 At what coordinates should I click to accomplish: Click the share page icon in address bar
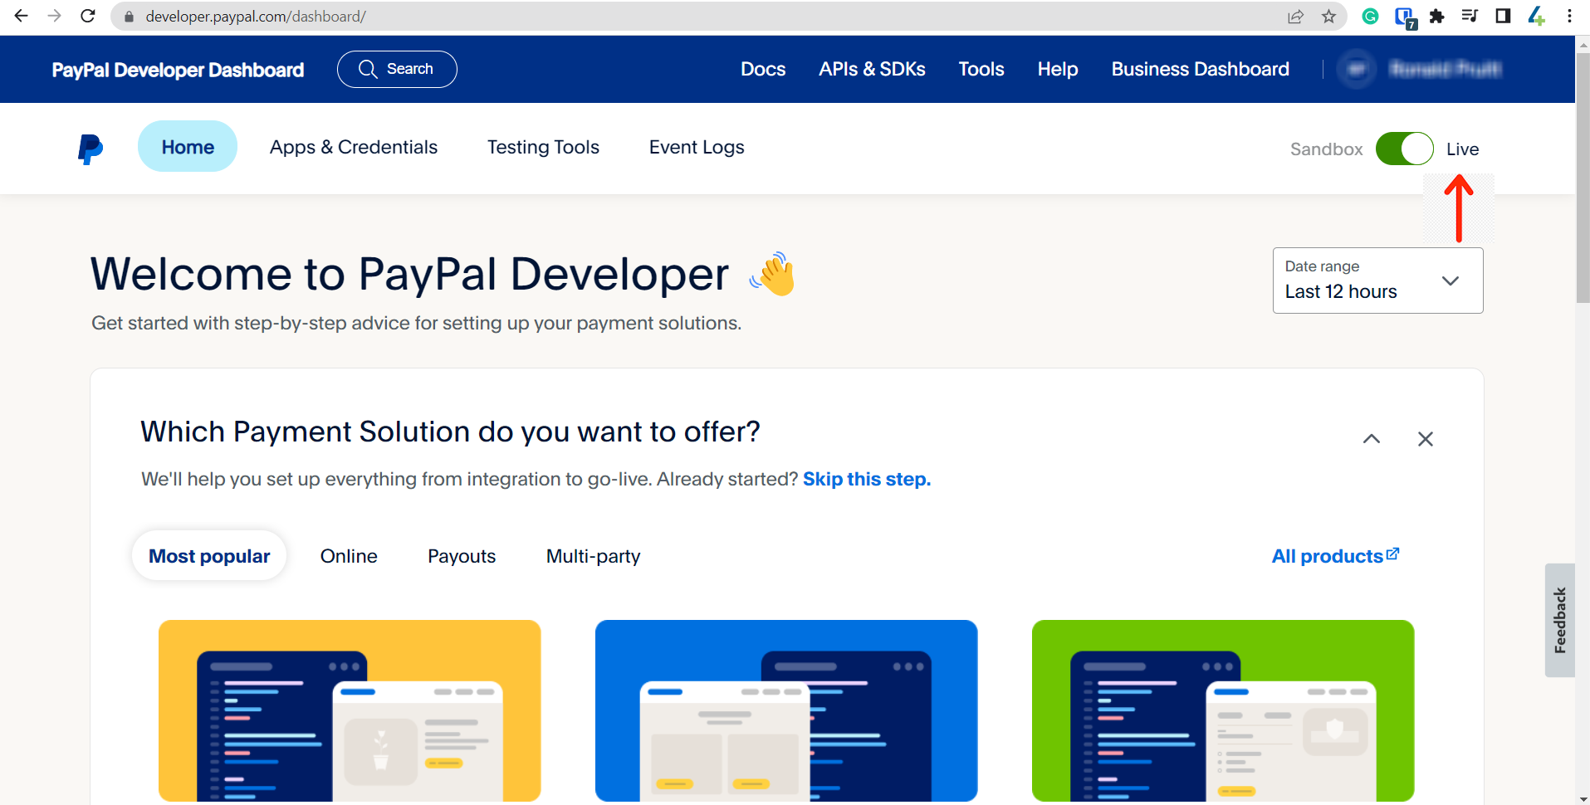[x=1295, y=17]
